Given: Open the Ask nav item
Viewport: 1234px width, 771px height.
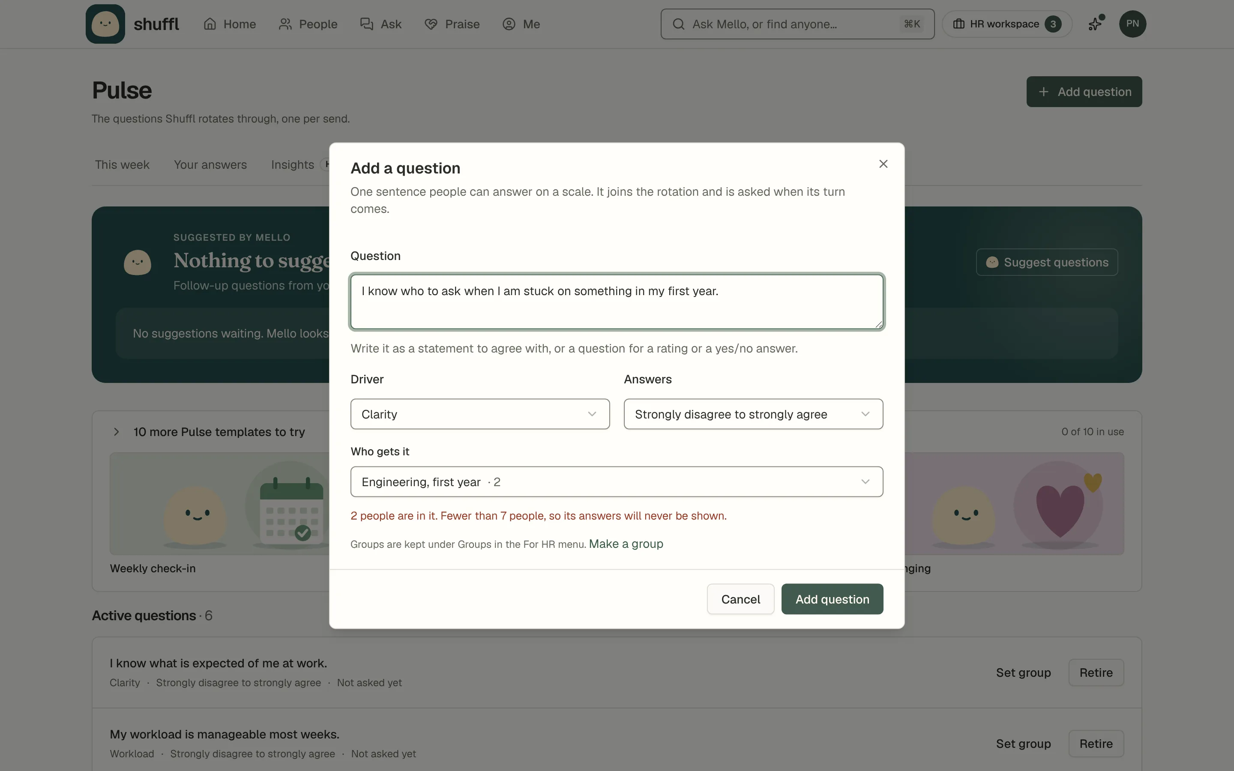Looking at the screenshot, I should (x=381, y=24).
